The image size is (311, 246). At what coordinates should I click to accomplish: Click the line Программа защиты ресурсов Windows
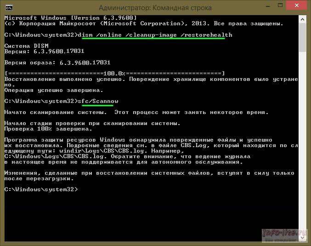(x=138, y=140)
